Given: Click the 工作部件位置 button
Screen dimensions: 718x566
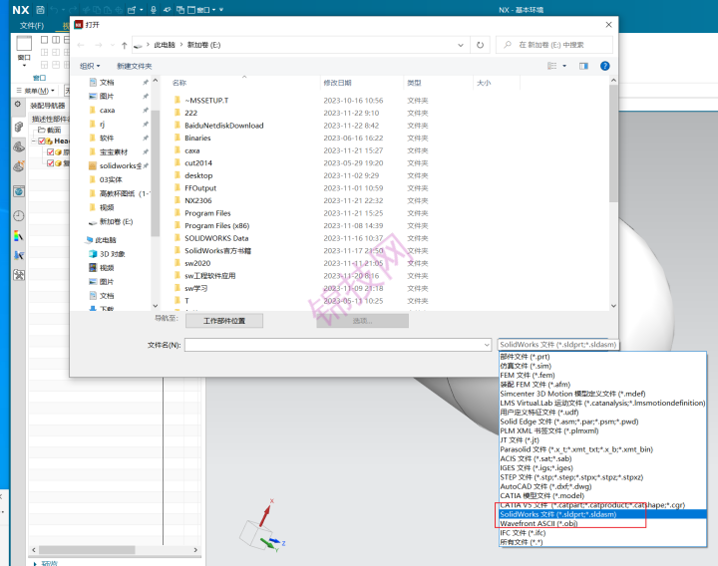Looking at the screenshot, I should (x=224, y=321).
